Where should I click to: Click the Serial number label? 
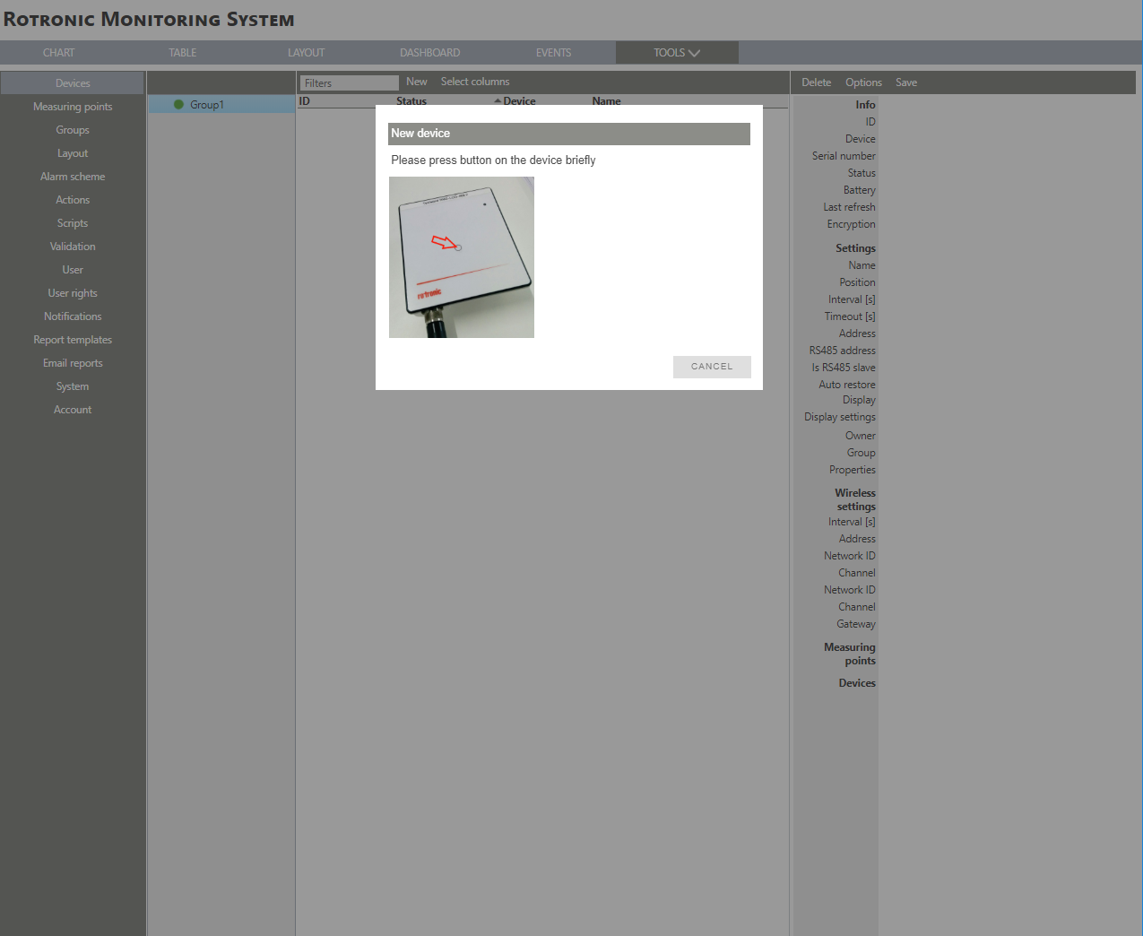click(844, 156)
